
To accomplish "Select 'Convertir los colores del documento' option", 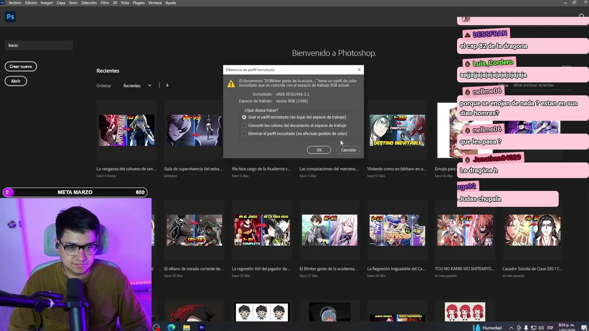I will coord(294,126).
